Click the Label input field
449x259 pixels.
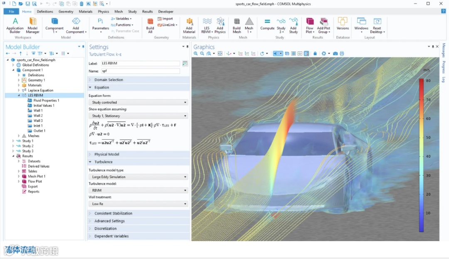pyautogui.click(x=141, y=63)
